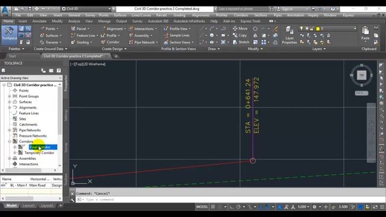Open the Surfaces tool in ribbon
The height and width of the screenshot is (217, 386).
[50, 36]
